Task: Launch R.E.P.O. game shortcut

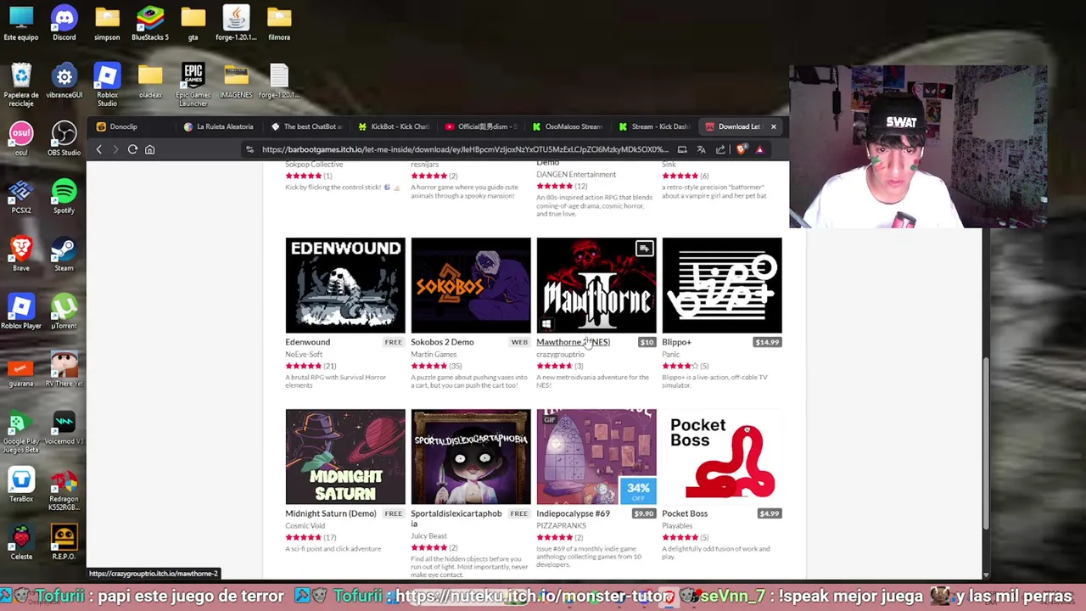Action: [64, 542]
